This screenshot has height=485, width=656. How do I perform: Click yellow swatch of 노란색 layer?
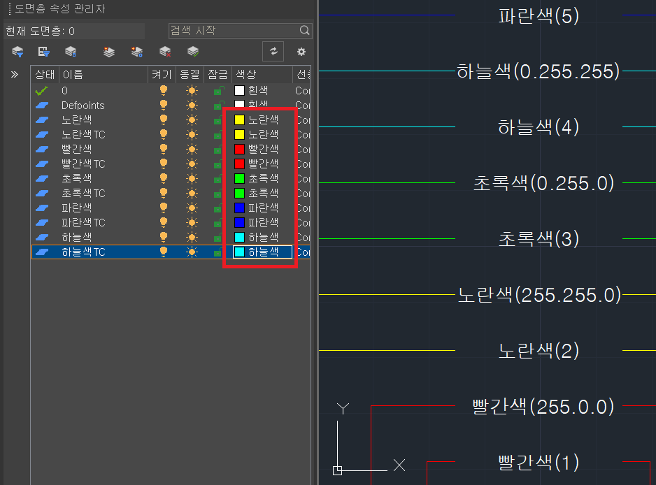coord(239,120)
